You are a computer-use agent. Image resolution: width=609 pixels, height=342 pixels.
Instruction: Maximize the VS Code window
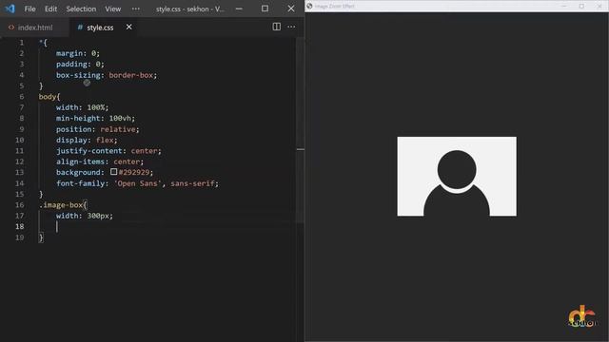(x=265, y=9)
